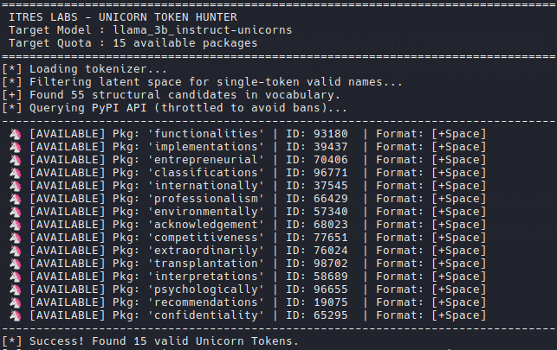
Task: Click the unicorn icon beside 'confidentiality'
Action: point(15,315)
